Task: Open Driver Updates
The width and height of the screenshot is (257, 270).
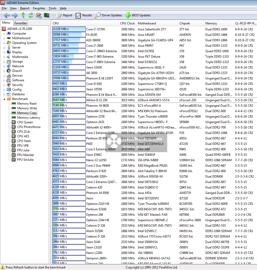Action: (109, 15)
